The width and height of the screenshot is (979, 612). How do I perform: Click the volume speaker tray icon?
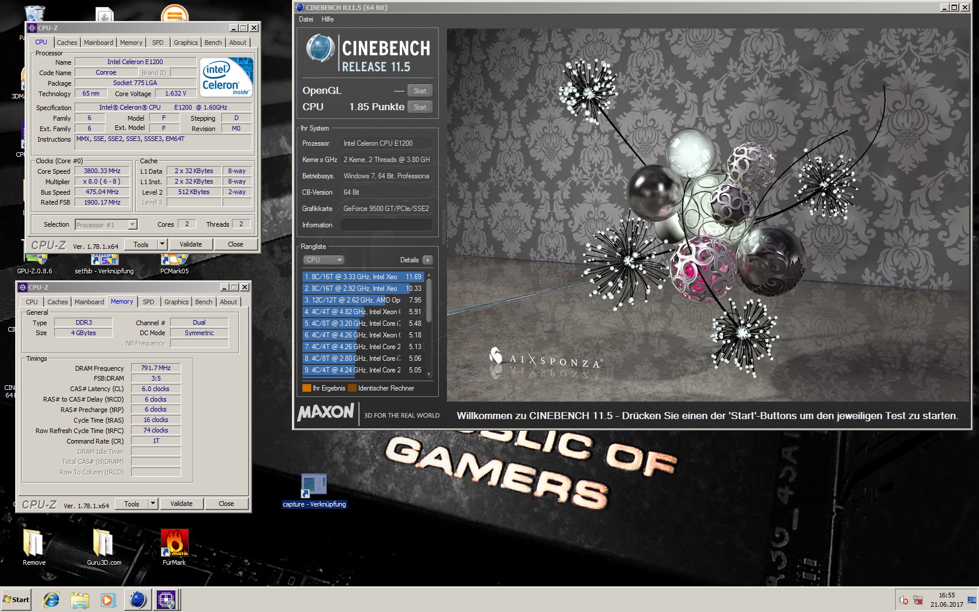tap(904, 600)
